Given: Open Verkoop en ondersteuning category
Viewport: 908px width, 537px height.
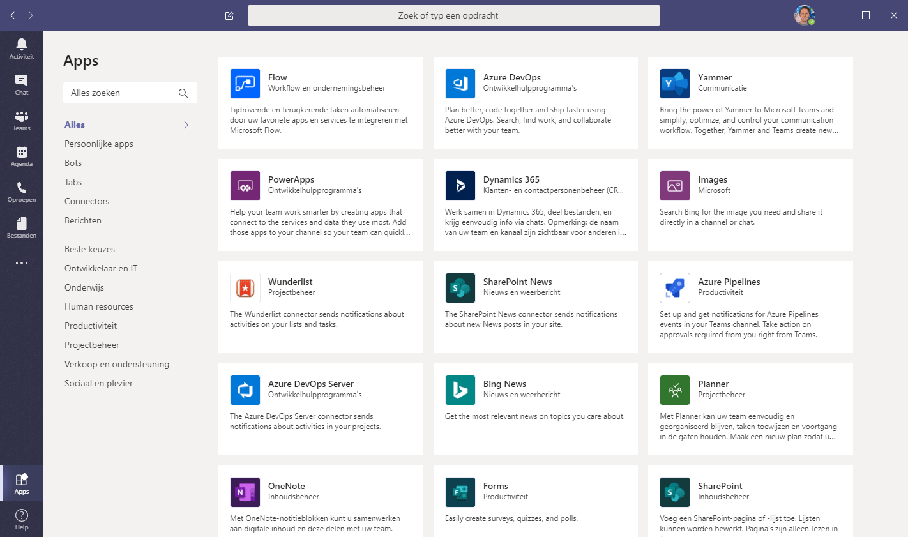Looking at the screenshot, I should 117,364.
